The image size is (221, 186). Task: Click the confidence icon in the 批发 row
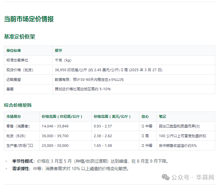[x=143, y=136]
